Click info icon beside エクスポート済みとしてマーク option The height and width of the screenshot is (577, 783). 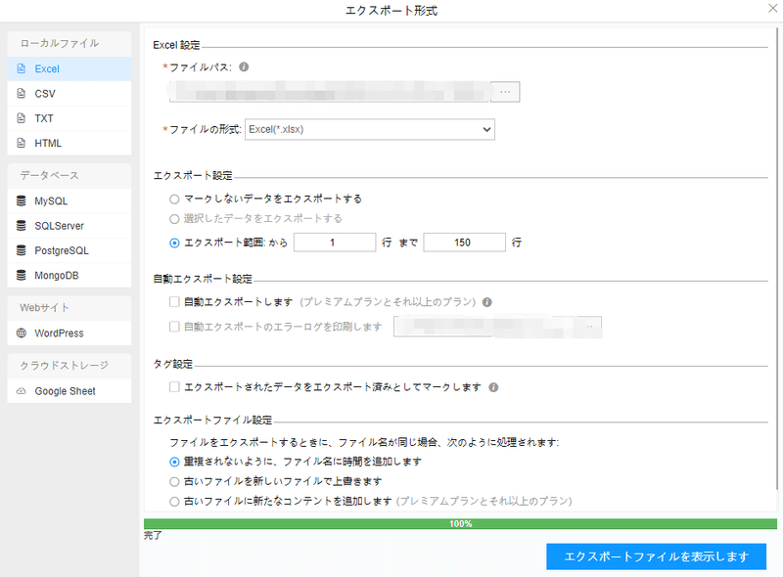click(494, 387)
